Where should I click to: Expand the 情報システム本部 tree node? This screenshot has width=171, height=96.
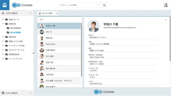pos(3,41)
